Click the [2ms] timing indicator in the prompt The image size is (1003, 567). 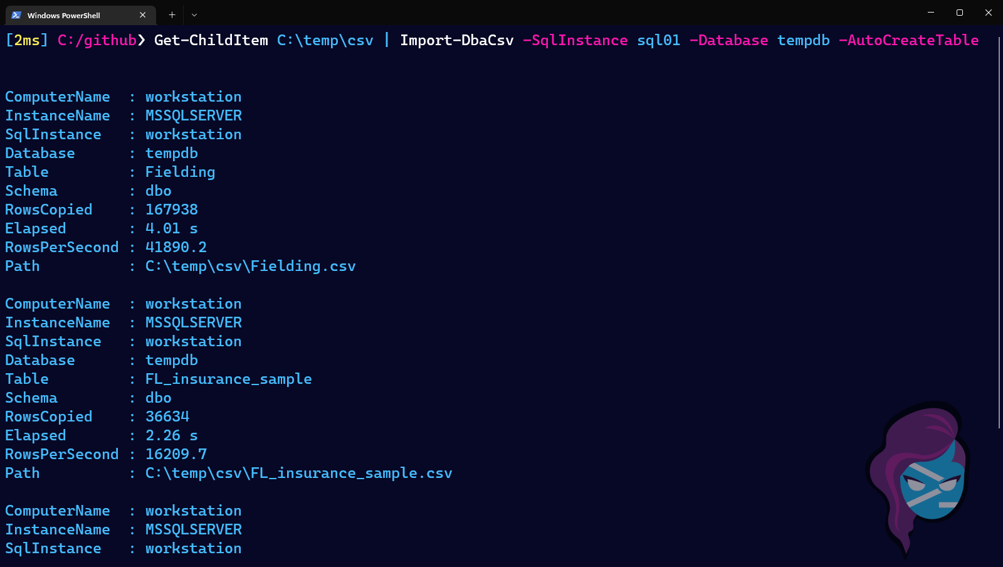(26, 40)
